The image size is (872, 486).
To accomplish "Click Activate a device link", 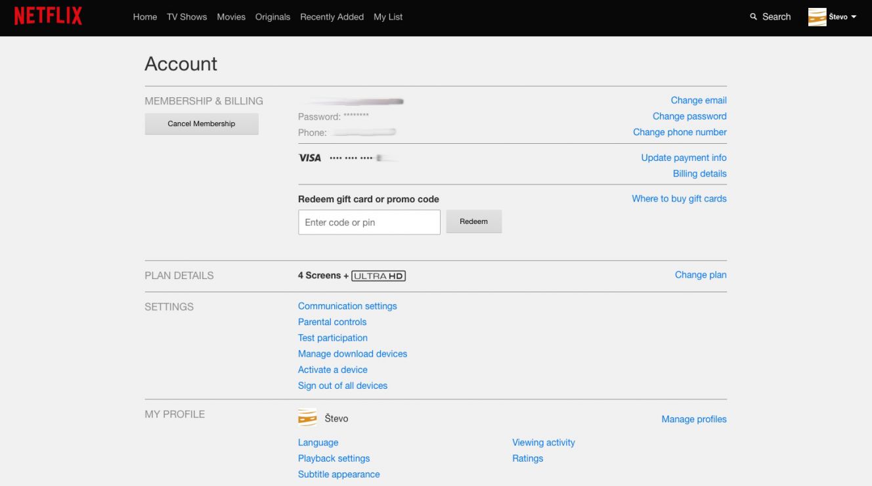I will 333,370.
